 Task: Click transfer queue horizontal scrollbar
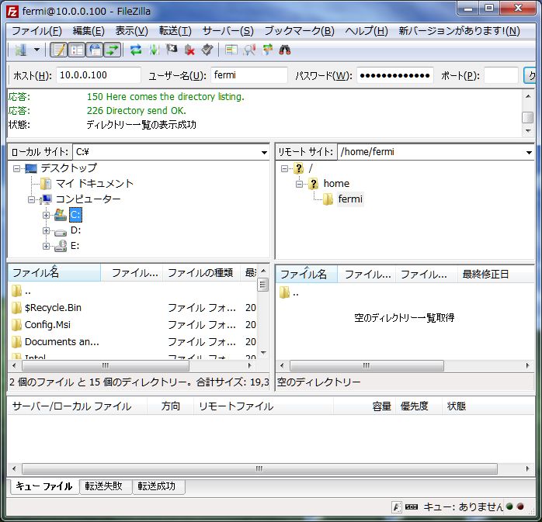coord(259,468)
